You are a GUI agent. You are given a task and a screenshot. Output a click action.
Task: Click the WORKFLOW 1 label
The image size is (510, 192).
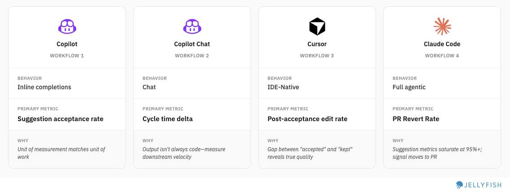click(67, 56)
